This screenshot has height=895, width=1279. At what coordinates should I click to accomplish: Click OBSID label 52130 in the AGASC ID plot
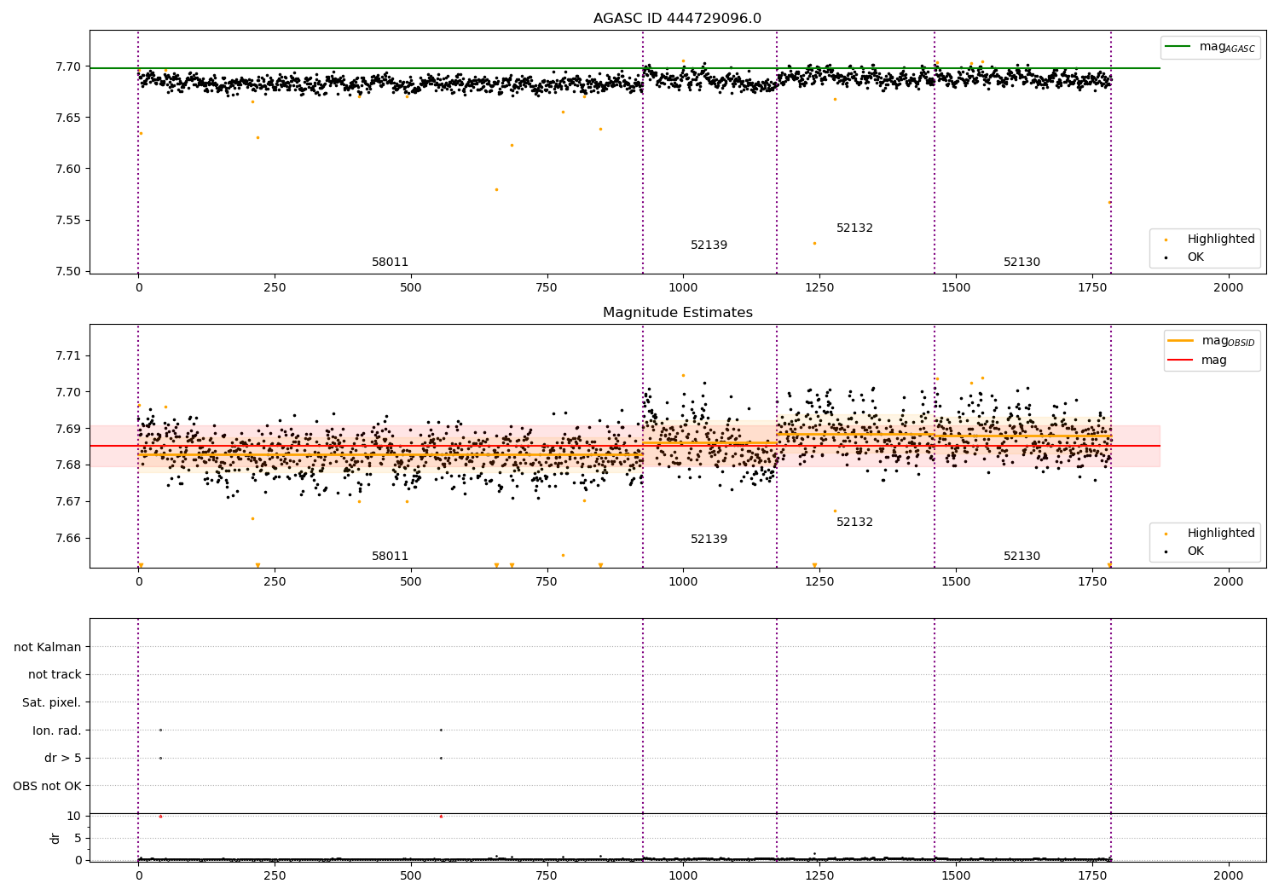click(1021, 262)
